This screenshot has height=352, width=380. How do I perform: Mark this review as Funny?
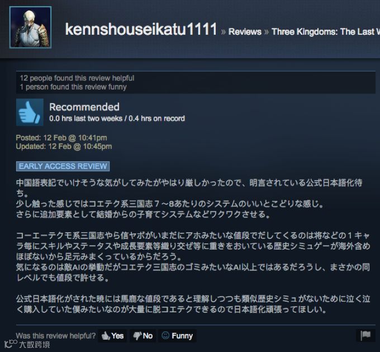click(x=177, y=336)
